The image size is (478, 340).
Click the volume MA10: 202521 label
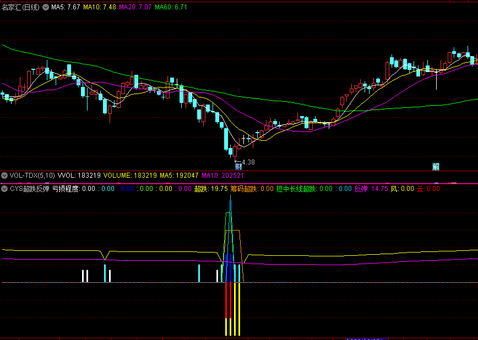point(222,176)
